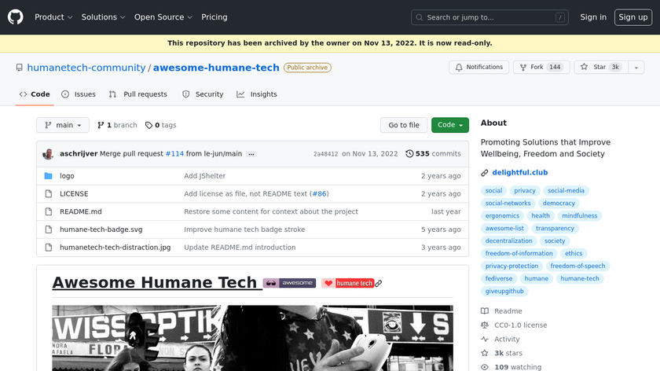Click the book icon next to Readme
This screenshot has width=660, height=371.
tap(485, 311)
